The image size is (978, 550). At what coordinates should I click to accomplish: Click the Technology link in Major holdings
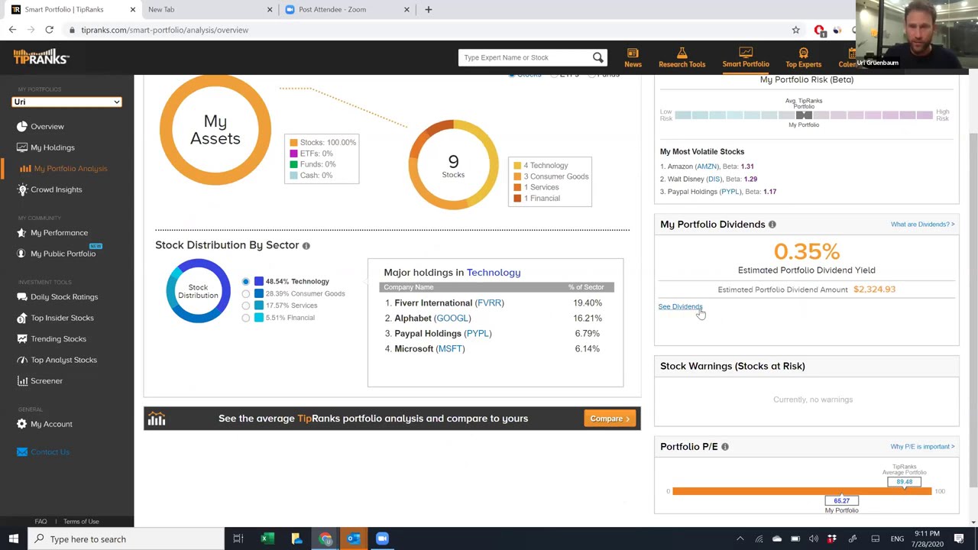click(494, 273)
